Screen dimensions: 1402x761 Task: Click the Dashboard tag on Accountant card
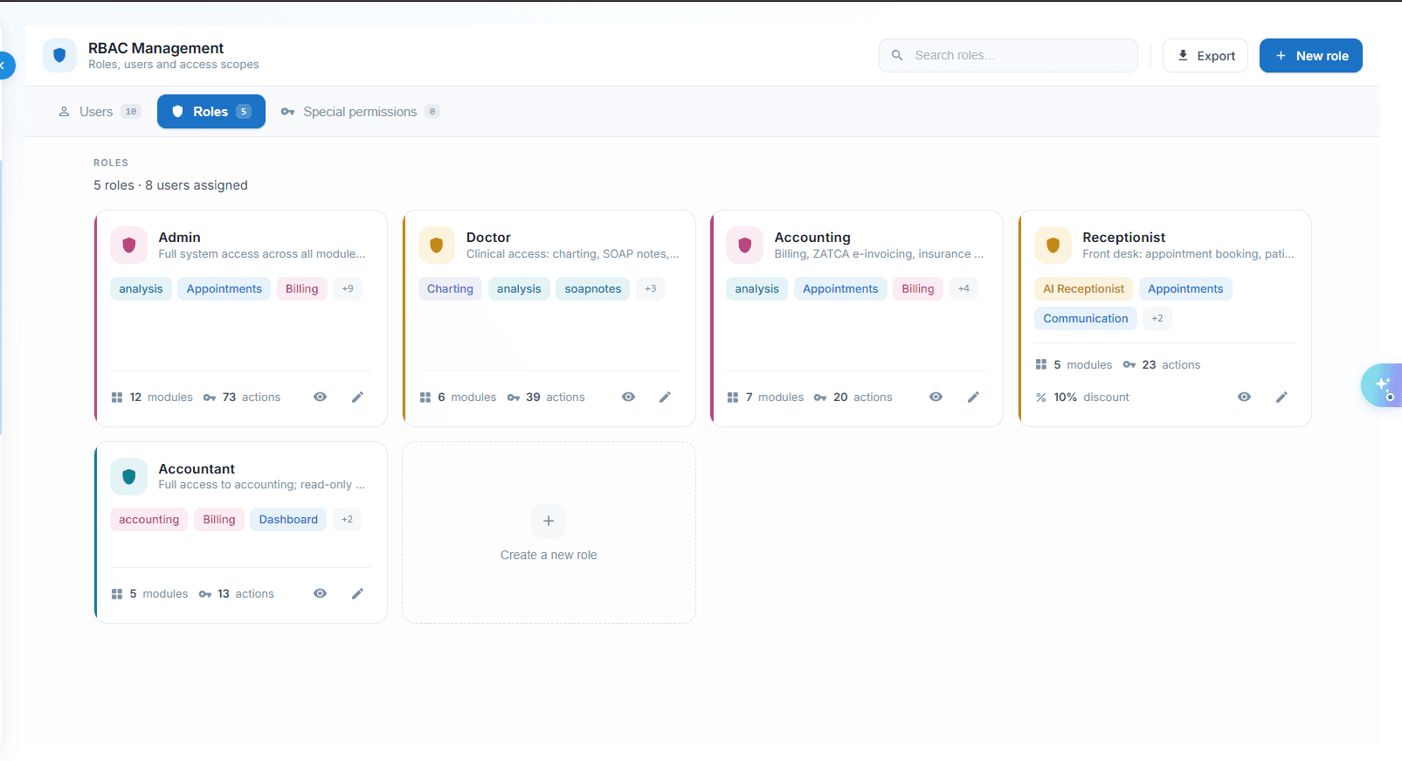tap(288, 519)
